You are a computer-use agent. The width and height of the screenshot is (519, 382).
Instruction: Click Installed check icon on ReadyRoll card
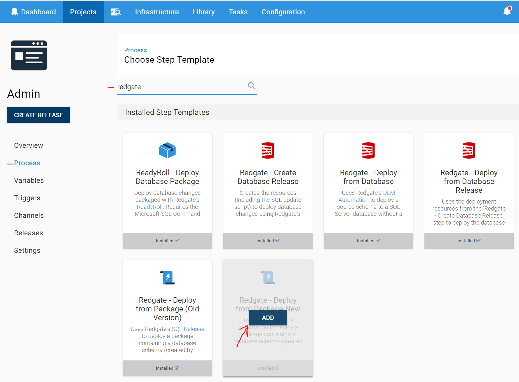pos(177,241)
